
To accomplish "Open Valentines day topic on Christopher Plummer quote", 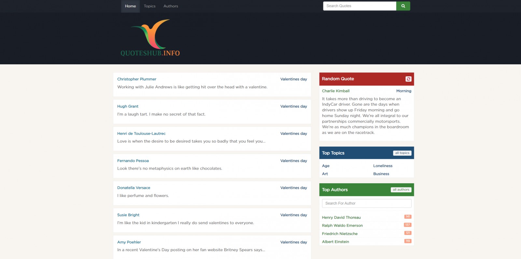I will pyautogui.click(x=293, y=79).
